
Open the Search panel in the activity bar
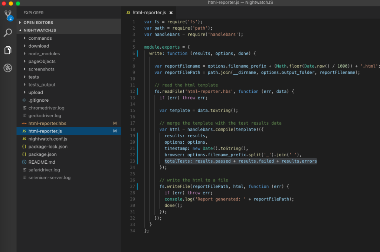click(x=8, y=32)
